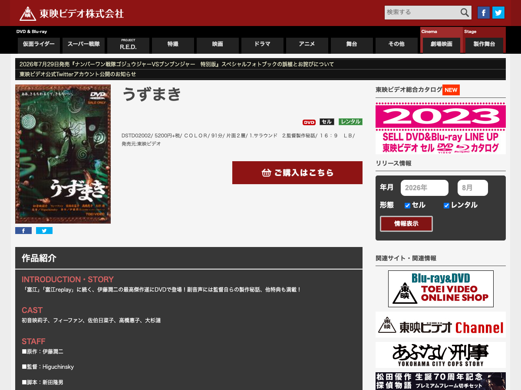Click the 作品紹介 section header
This screenshot has height=390, width=521.
tap(189, 258)
